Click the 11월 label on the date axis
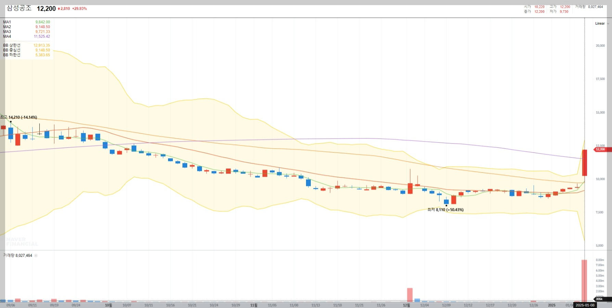The height and width of the screenshot is (308, 612). 254,305
